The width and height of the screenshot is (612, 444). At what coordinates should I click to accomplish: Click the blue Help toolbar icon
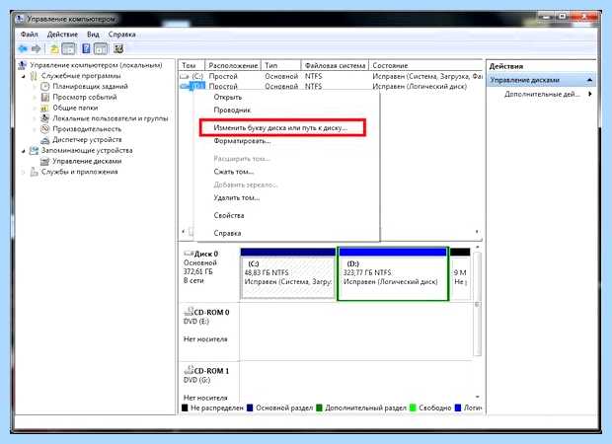click(x=86, y=48)
